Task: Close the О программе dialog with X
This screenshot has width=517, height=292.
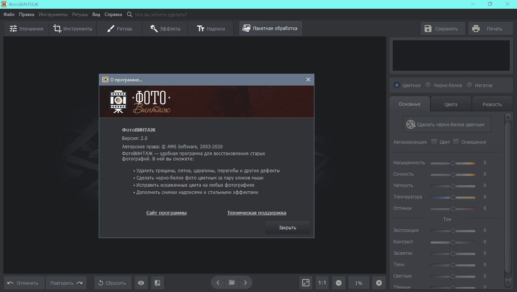Action: pos(308,79)
